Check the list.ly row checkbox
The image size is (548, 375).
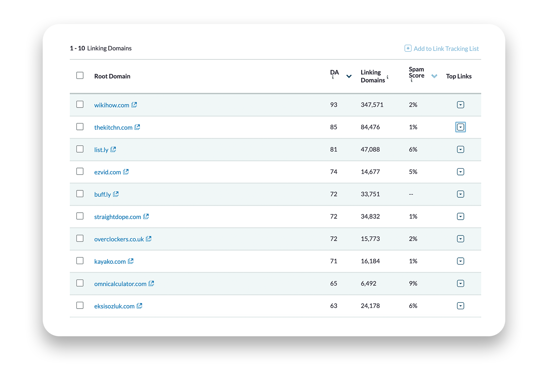click(80, 149)
